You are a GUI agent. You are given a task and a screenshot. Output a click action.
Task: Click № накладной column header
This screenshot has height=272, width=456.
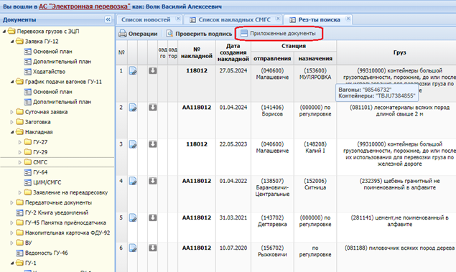197,52
